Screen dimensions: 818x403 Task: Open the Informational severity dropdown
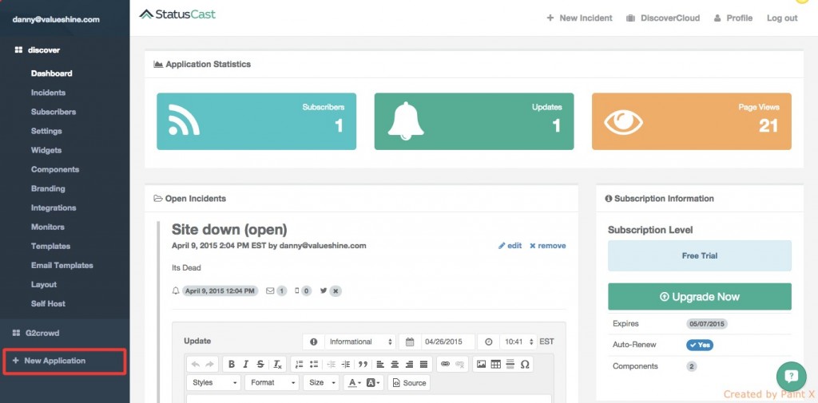coord(359,342)
